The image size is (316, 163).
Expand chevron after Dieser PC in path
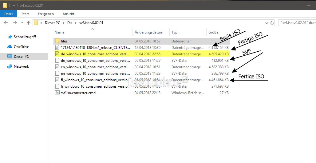point(64,23)
